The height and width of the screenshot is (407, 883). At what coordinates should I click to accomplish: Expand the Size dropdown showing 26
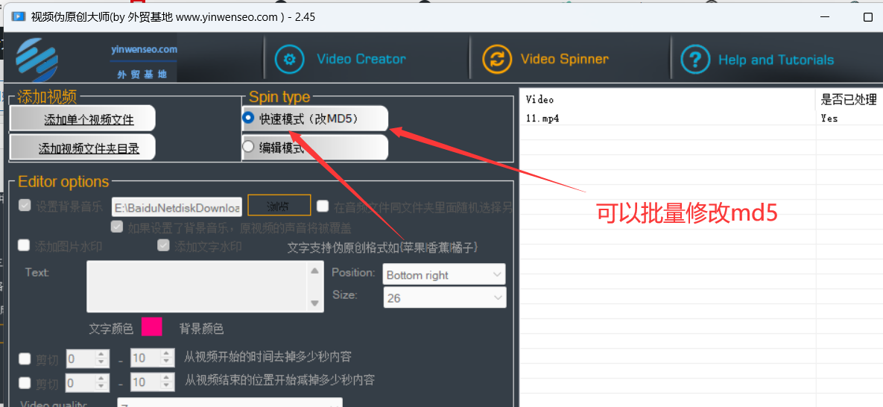(x=444, y=297)
